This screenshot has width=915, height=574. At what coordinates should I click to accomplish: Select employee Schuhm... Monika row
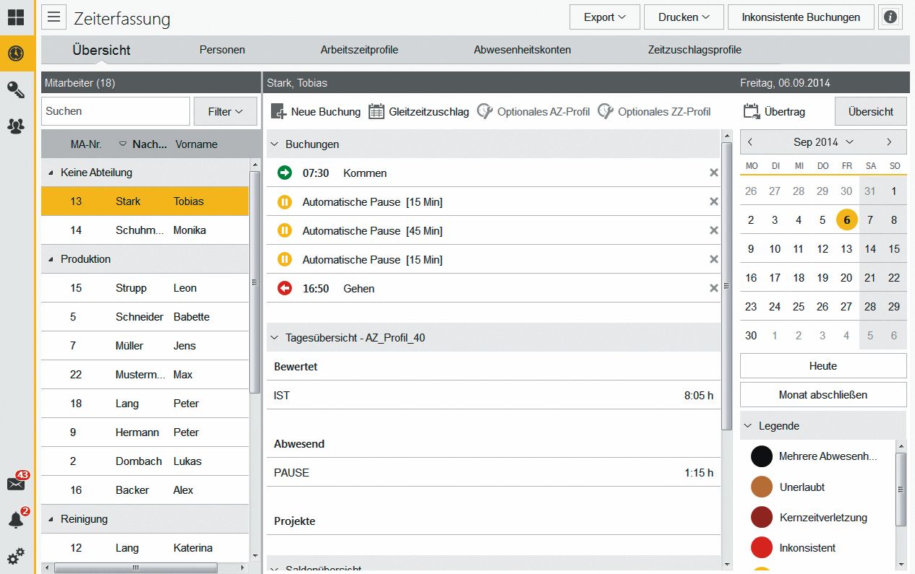pos(145,230)
